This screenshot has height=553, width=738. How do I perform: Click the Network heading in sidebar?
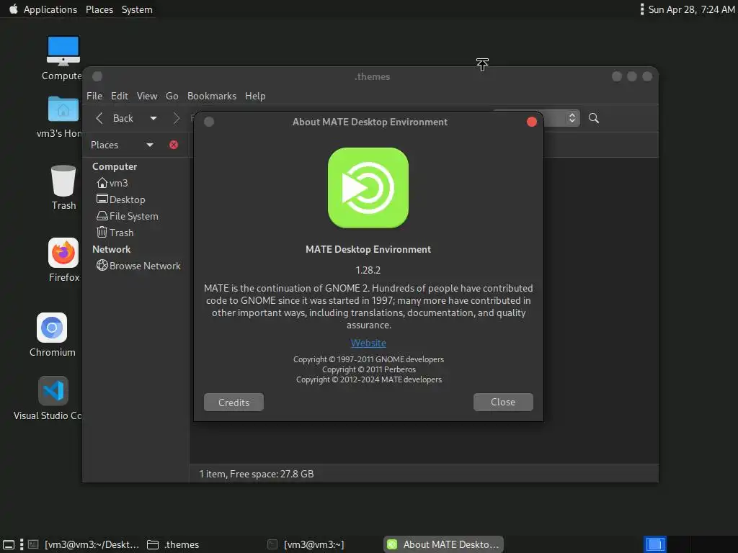pos(111,249)
